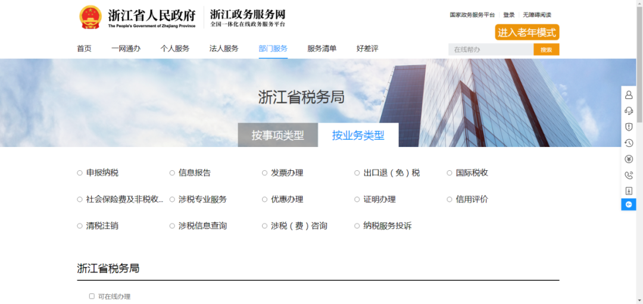The width and height of the screenshot is (643, 304).
Task: Select the 优惠办理 radio option
Action: coord(264,199)
